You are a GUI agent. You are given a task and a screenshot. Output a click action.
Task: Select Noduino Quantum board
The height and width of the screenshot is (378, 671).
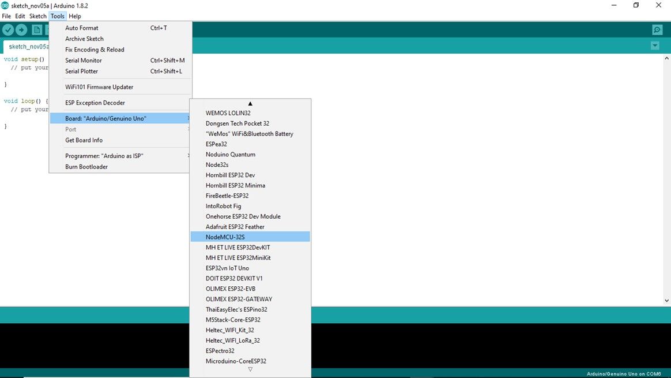click(250, 154)
